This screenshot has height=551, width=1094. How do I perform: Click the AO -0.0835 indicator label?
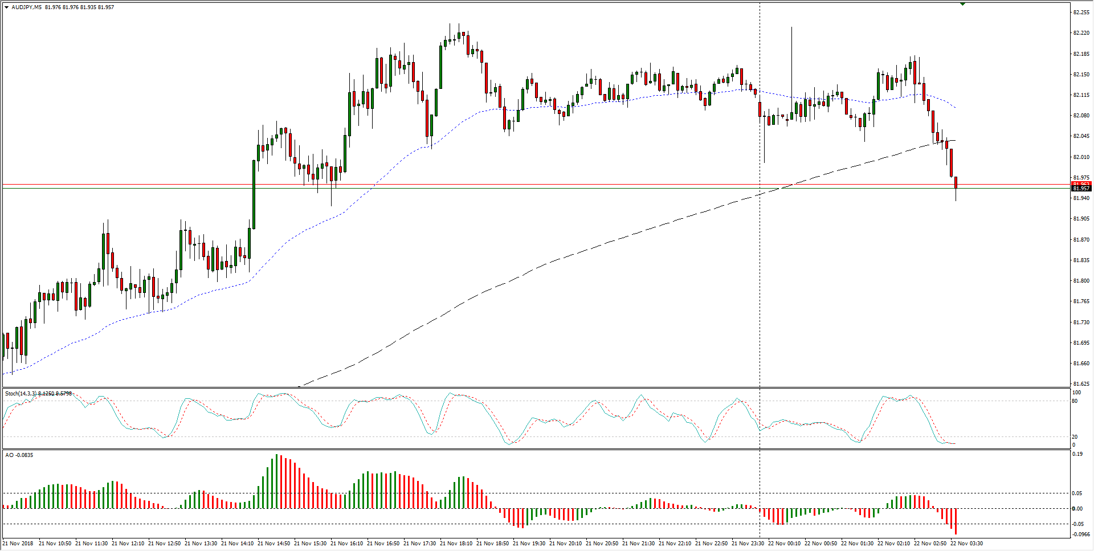(x=19, y=455)
